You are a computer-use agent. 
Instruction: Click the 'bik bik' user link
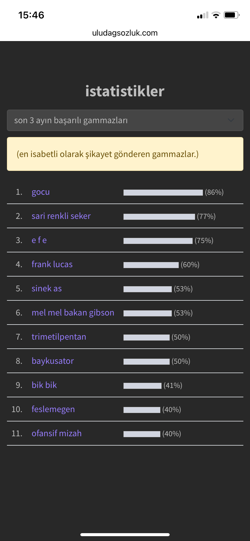coord(44,385)
